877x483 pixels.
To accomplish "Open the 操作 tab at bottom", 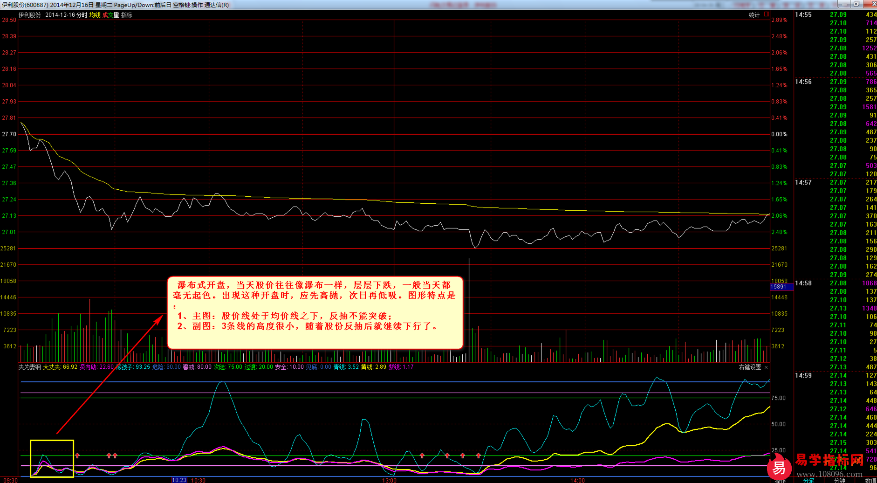I will click(781, 481).
